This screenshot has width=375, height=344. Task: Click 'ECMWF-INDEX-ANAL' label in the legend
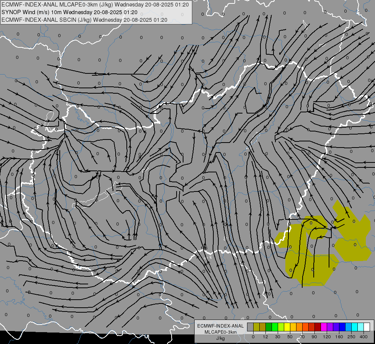pyautogui.click(x=221, y=326)
